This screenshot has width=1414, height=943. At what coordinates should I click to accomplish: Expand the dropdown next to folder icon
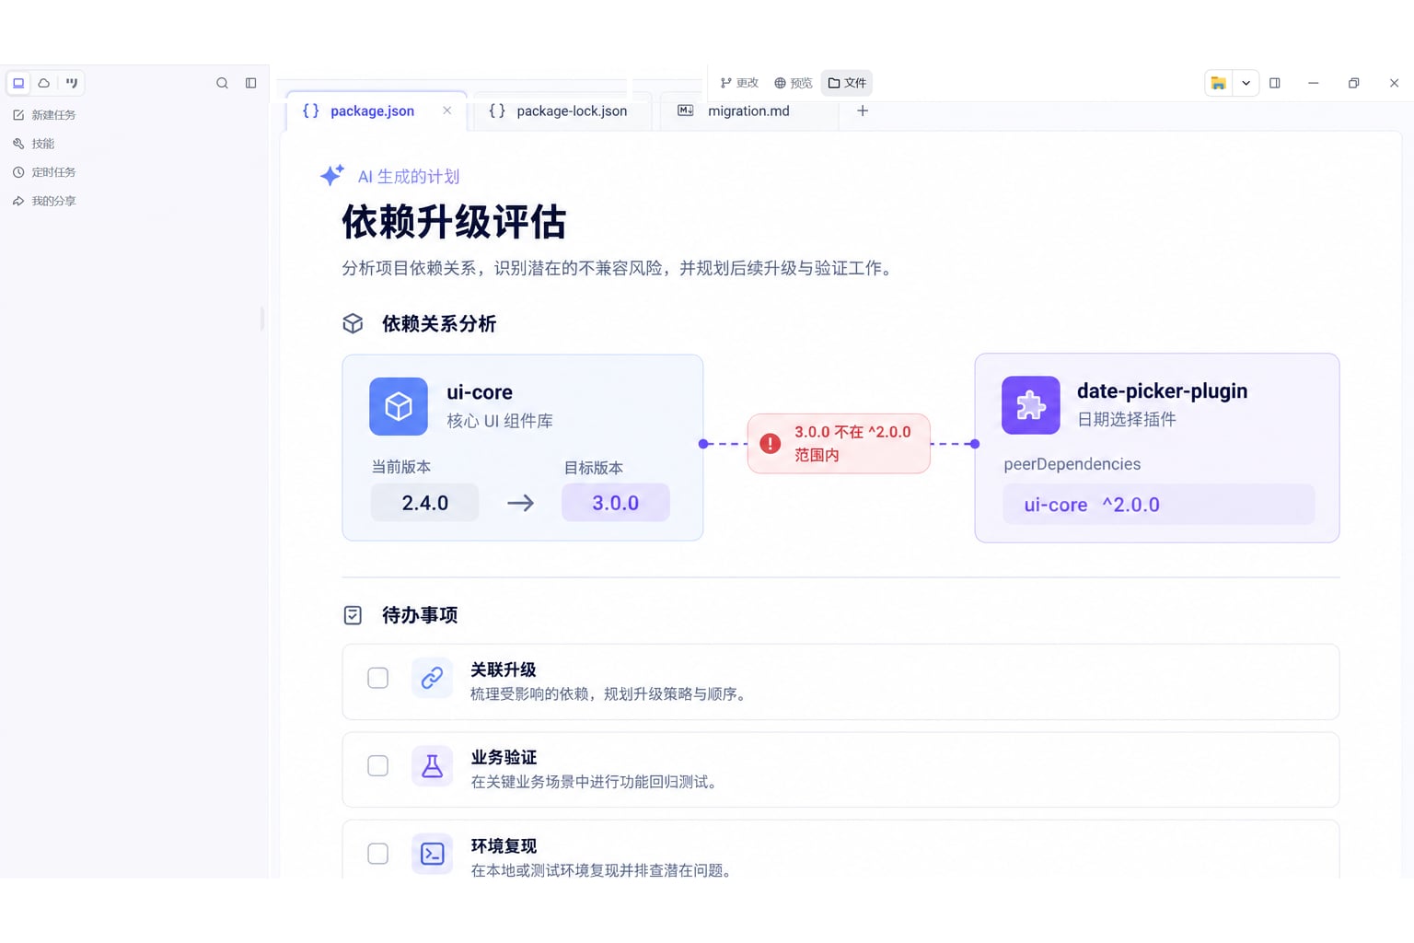pos(1246,83)
